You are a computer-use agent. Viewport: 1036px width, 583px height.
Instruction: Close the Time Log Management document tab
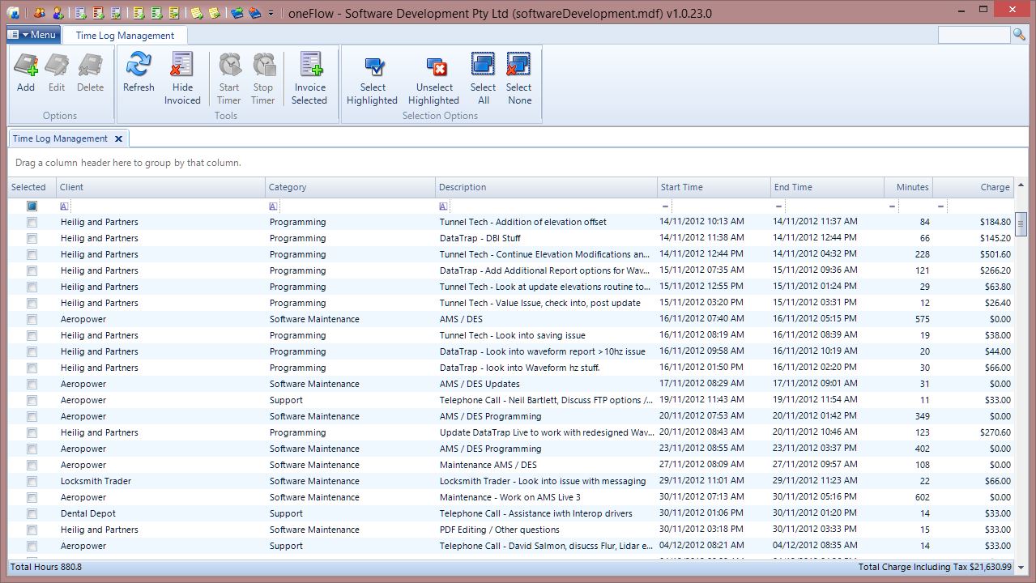pyautogui.click(x=118, y=138)
